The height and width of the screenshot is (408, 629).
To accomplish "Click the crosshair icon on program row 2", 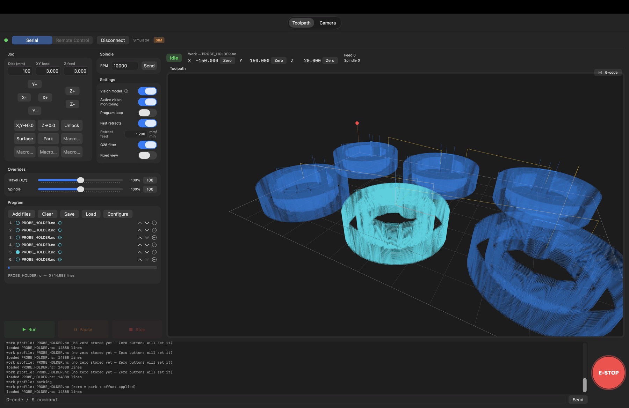I will point(60,230).
